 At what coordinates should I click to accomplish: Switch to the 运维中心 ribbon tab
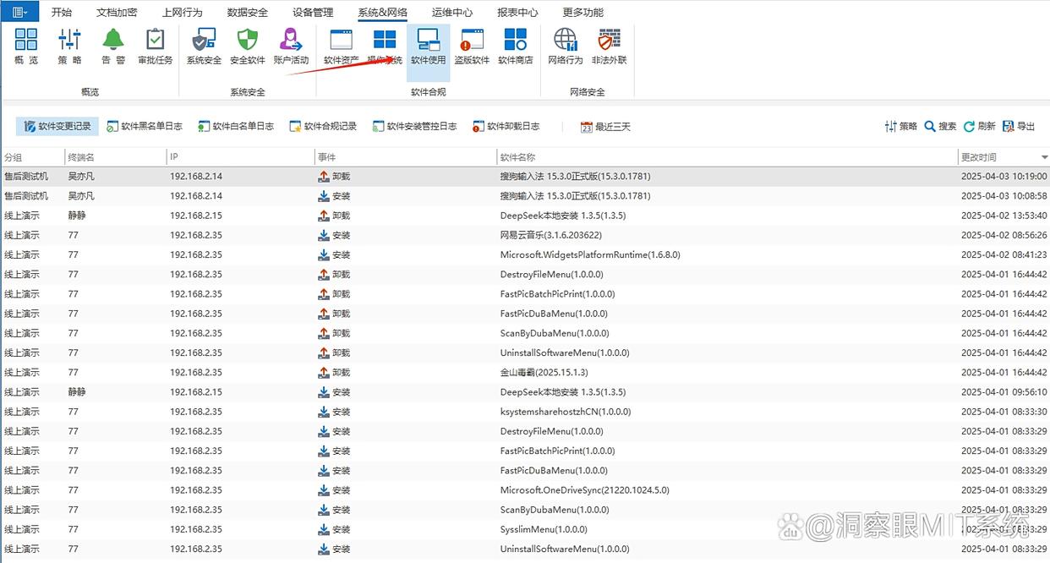point(451,13)
